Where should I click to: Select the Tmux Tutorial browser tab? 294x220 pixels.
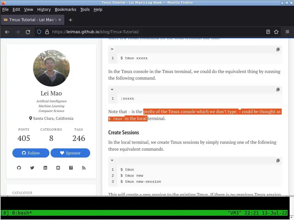click(33, 20)
